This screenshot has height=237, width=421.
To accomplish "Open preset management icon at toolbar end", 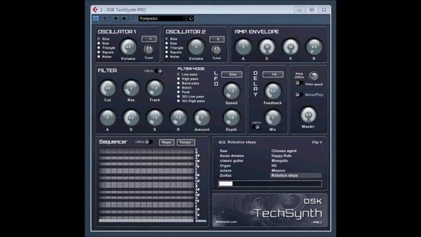I will (x=191, y=18).
